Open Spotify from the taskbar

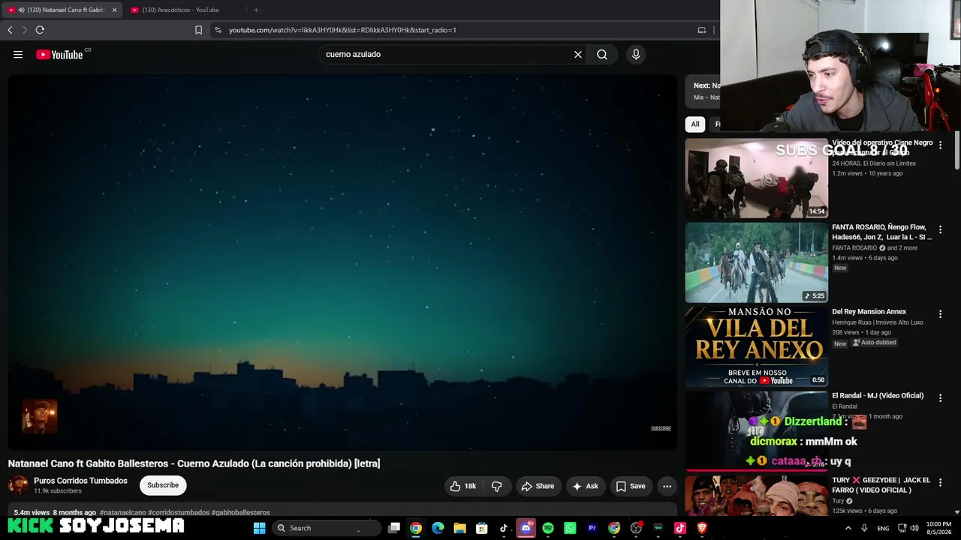tap(548, 528)
